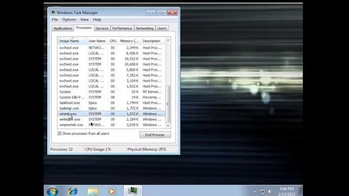Click Task Manager taskbar button
This screenshot has height=196, width=349.
[133, 191]
